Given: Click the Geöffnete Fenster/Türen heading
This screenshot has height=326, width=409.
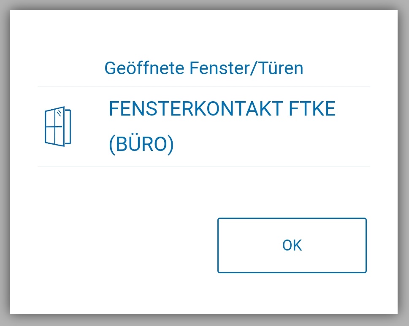Looking at the screenshot, I should pyautogui.click(x=203, y=68).
